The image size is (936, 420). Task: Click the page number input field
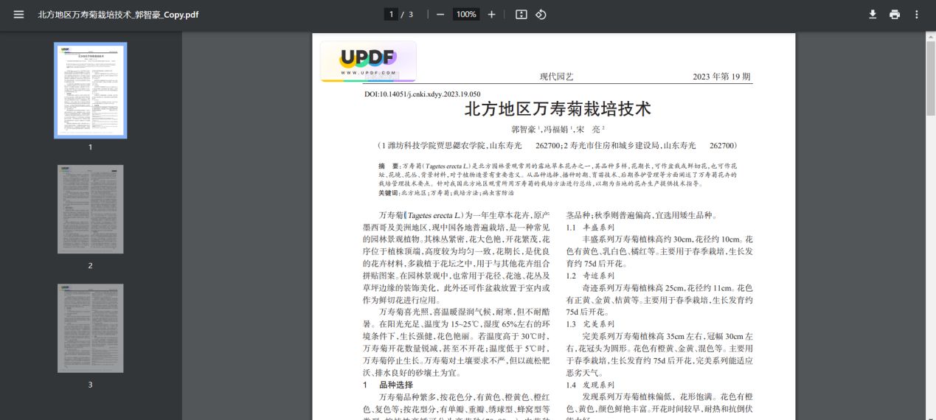392,15
